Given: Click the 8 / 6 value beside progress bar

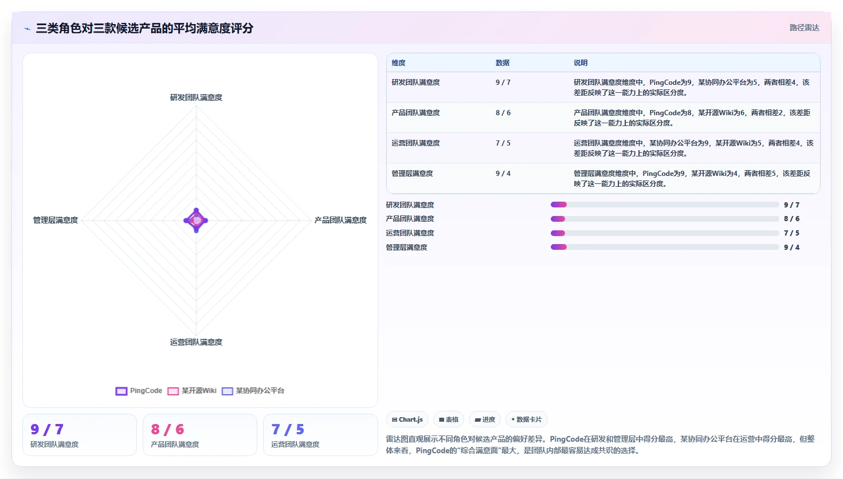Looking at the screenshot, I should tap(791, 219).
